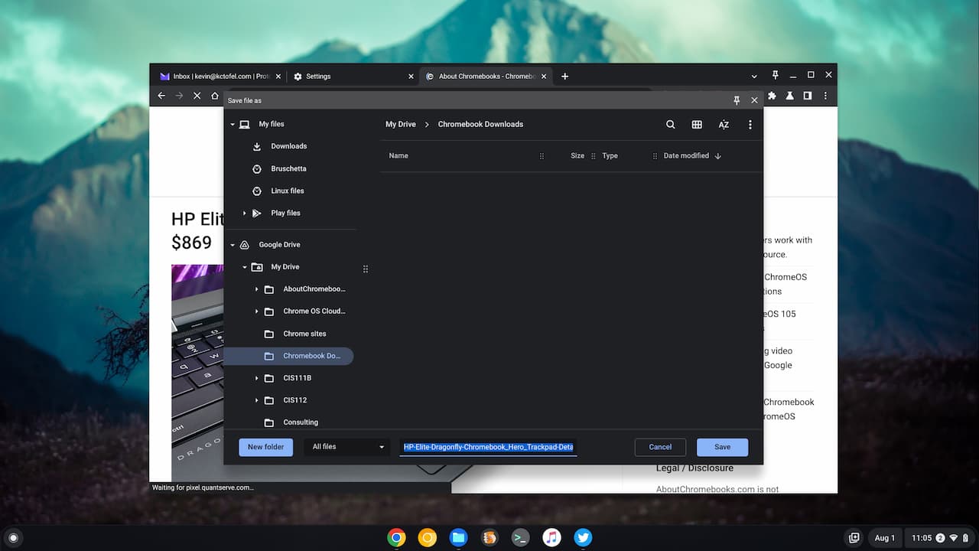Open Downloads folder in sidebar
The width and height of the screenshot is (979, 551).
tap(289, 146)
